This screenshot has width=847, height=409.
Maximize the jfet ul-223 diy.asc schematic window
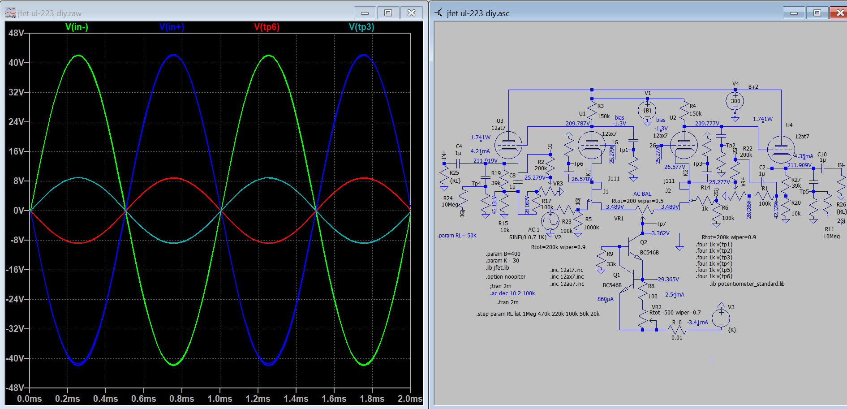pos(817,13)
